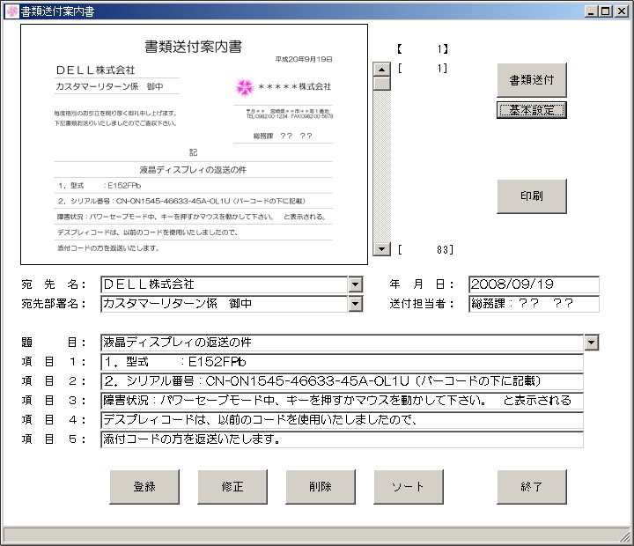Viewport: 634px width, 546px height.
Task: Expand the 宛先部署名 dropdown arrow
Action: [355, 304]
